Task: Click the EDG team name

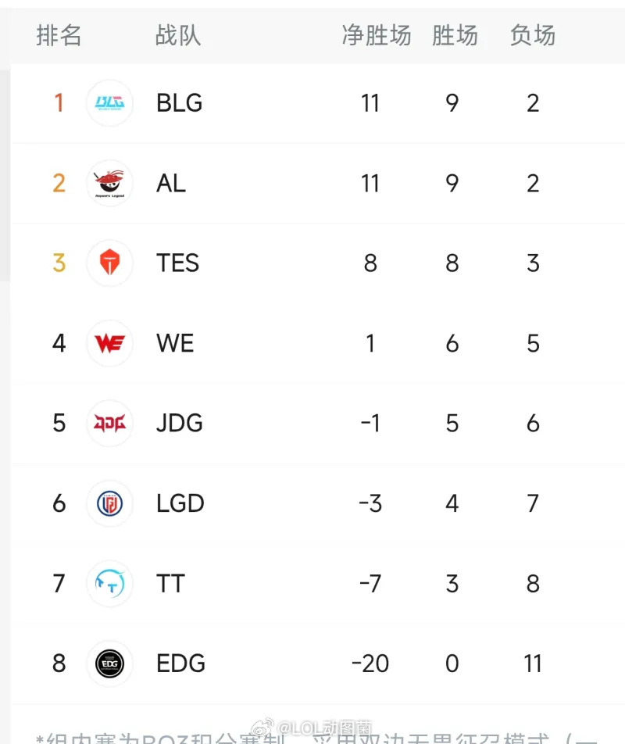Action: pos(180,664)
